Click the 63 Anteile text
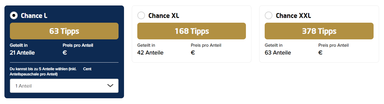 [278, 53]
